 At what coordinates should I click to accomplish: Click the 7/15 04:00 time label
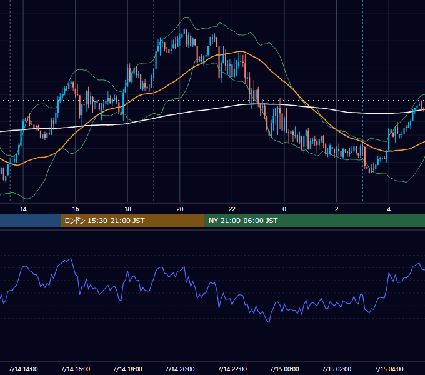389,369
